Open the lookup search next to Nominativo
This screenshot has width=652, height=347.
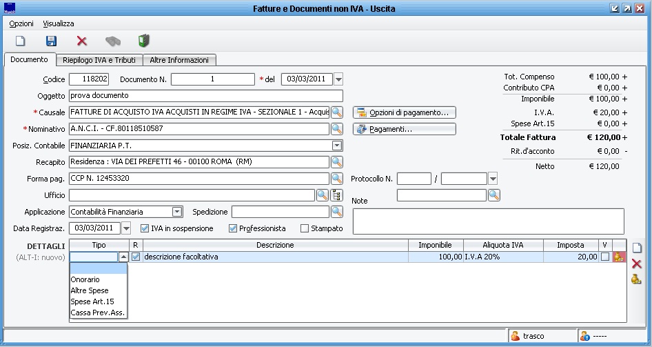(336, 128)
